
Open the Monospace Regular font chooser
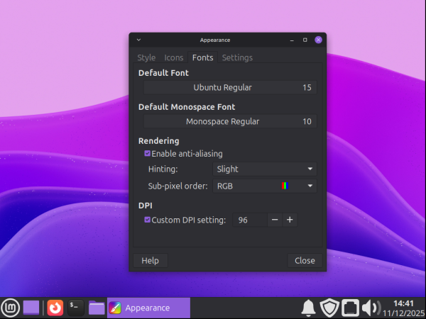(230, 121)
